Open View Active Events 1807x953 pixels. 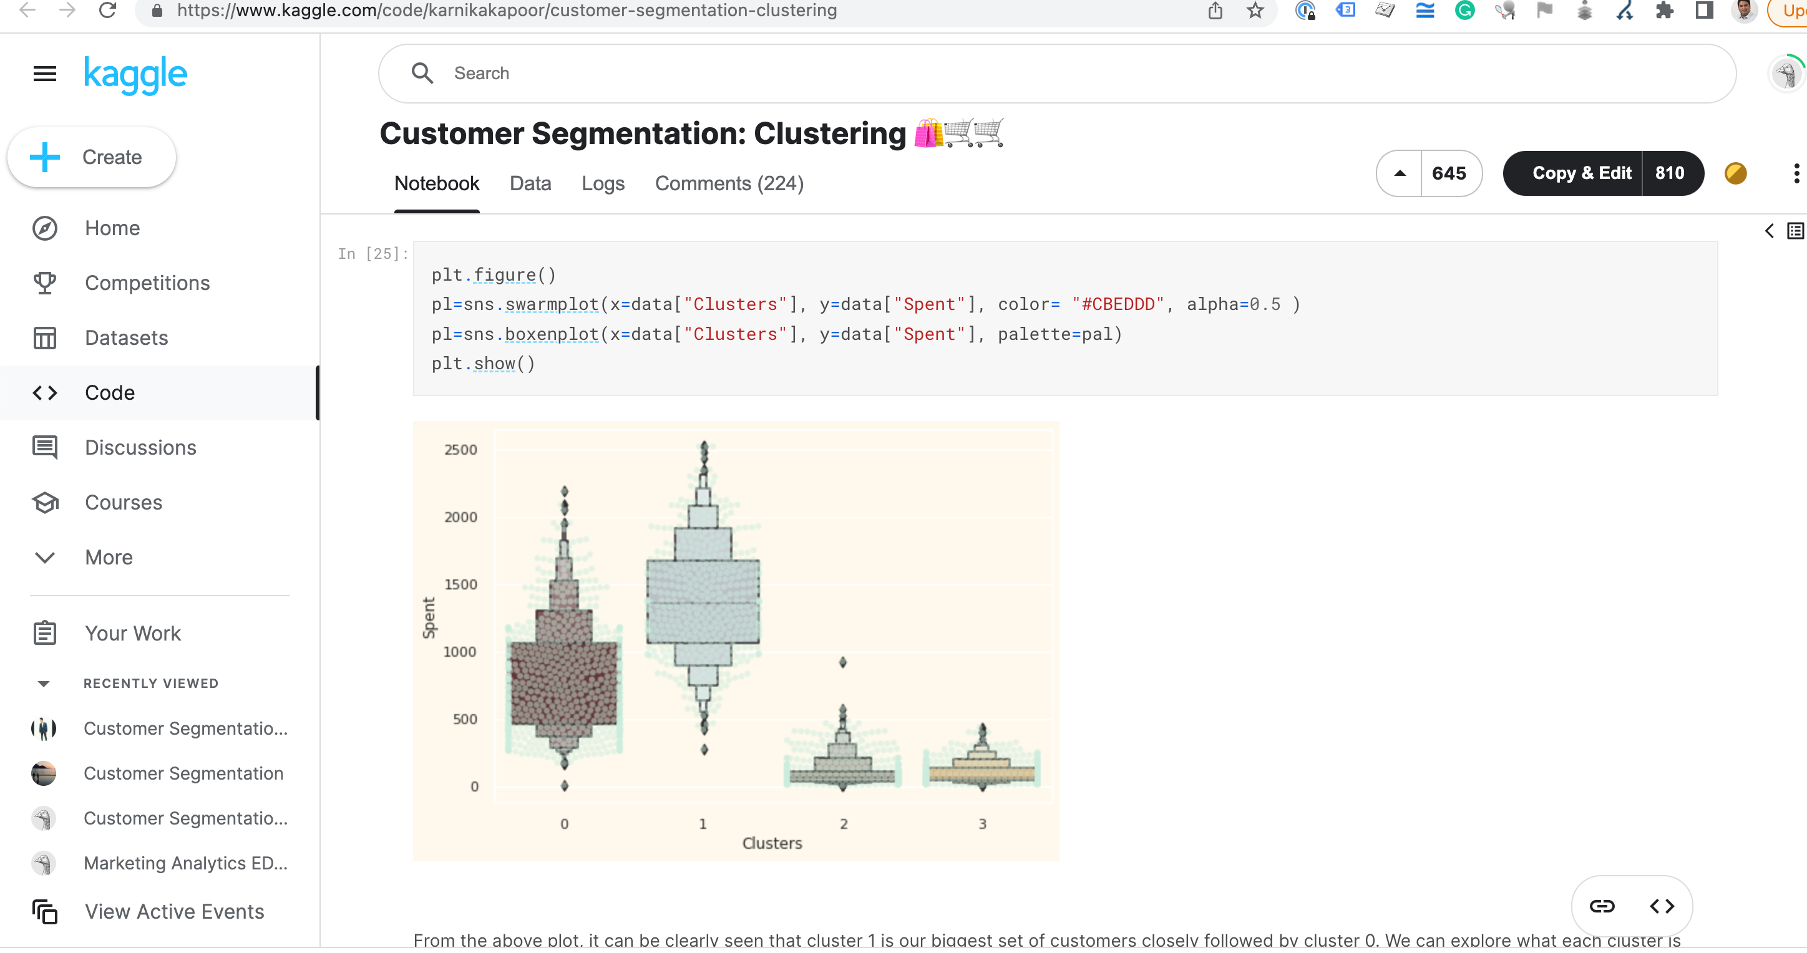pyautogui.click(x=173, y=911)
